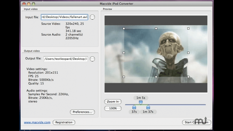
Task: Click the Input file path field
Action: pyautogui.click(x=65, y=17)
